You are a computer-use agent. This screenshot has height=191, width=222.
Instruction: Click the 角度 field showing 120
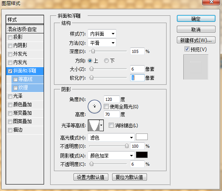point(111,99)
